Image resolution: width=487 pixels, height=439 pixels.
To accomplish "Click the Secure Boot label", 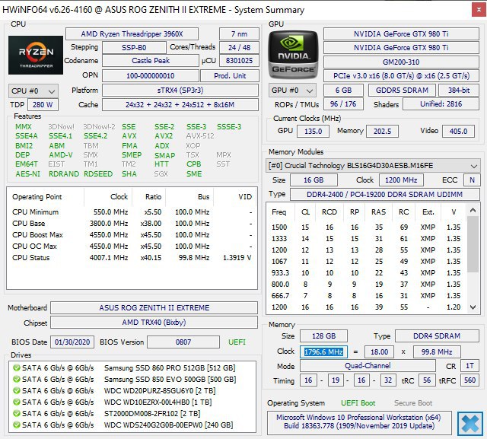I will [x=413, y=403].
